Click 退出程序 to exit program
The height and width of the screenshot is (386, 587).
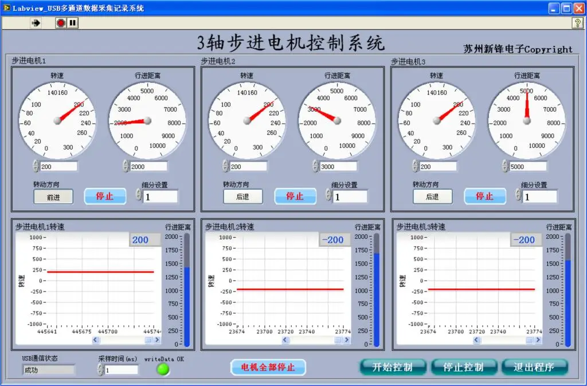point(534,367)
